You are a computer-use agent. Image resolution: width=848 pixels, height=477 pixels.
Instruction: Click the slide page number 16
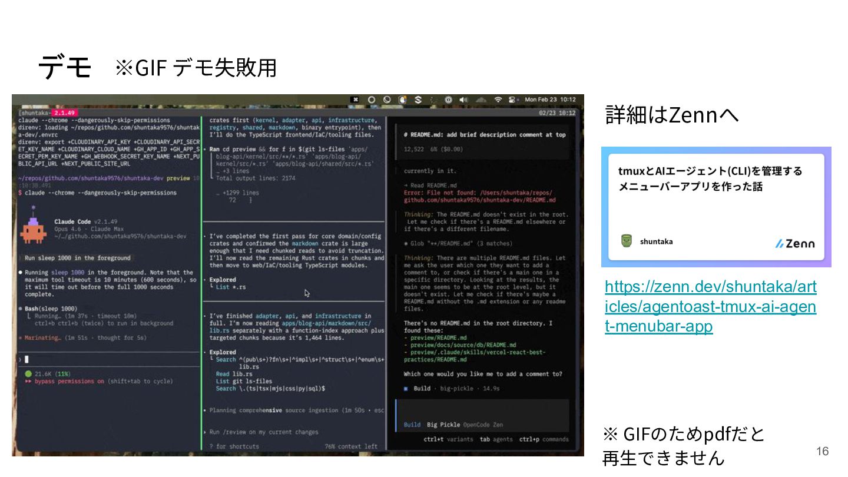coord(822,451)
